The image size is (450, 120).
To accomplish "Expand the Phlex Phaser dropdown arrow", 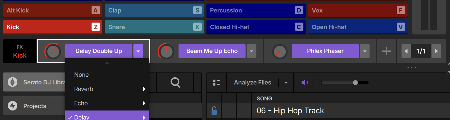I will (x=364, y=51).
